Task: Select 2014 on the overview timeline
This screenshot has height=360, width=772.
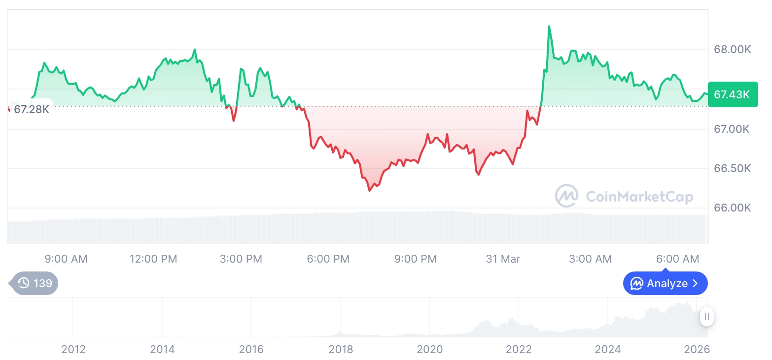Action: click(x=162, y=350)
